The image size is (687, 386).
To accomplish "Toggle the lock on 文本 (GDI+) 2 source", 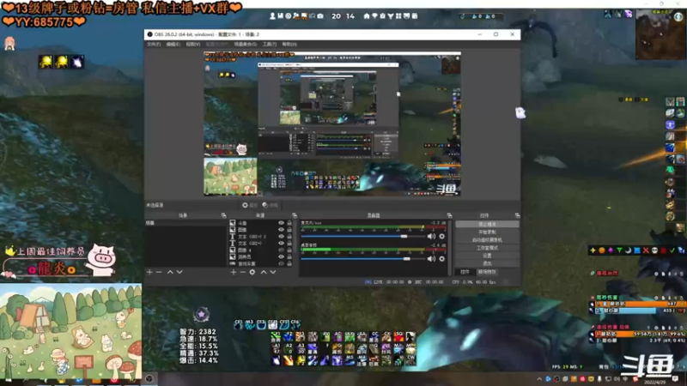I will pos(289,237).
